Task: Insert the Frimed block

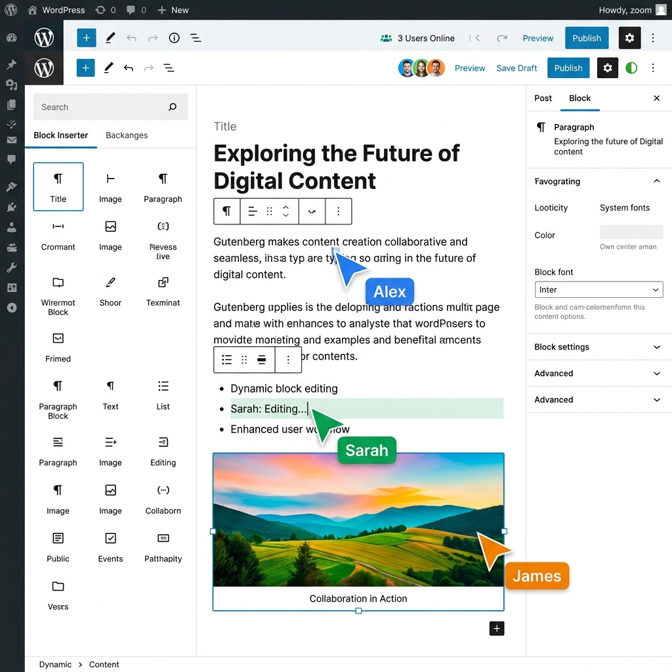Action: point(58,348)
